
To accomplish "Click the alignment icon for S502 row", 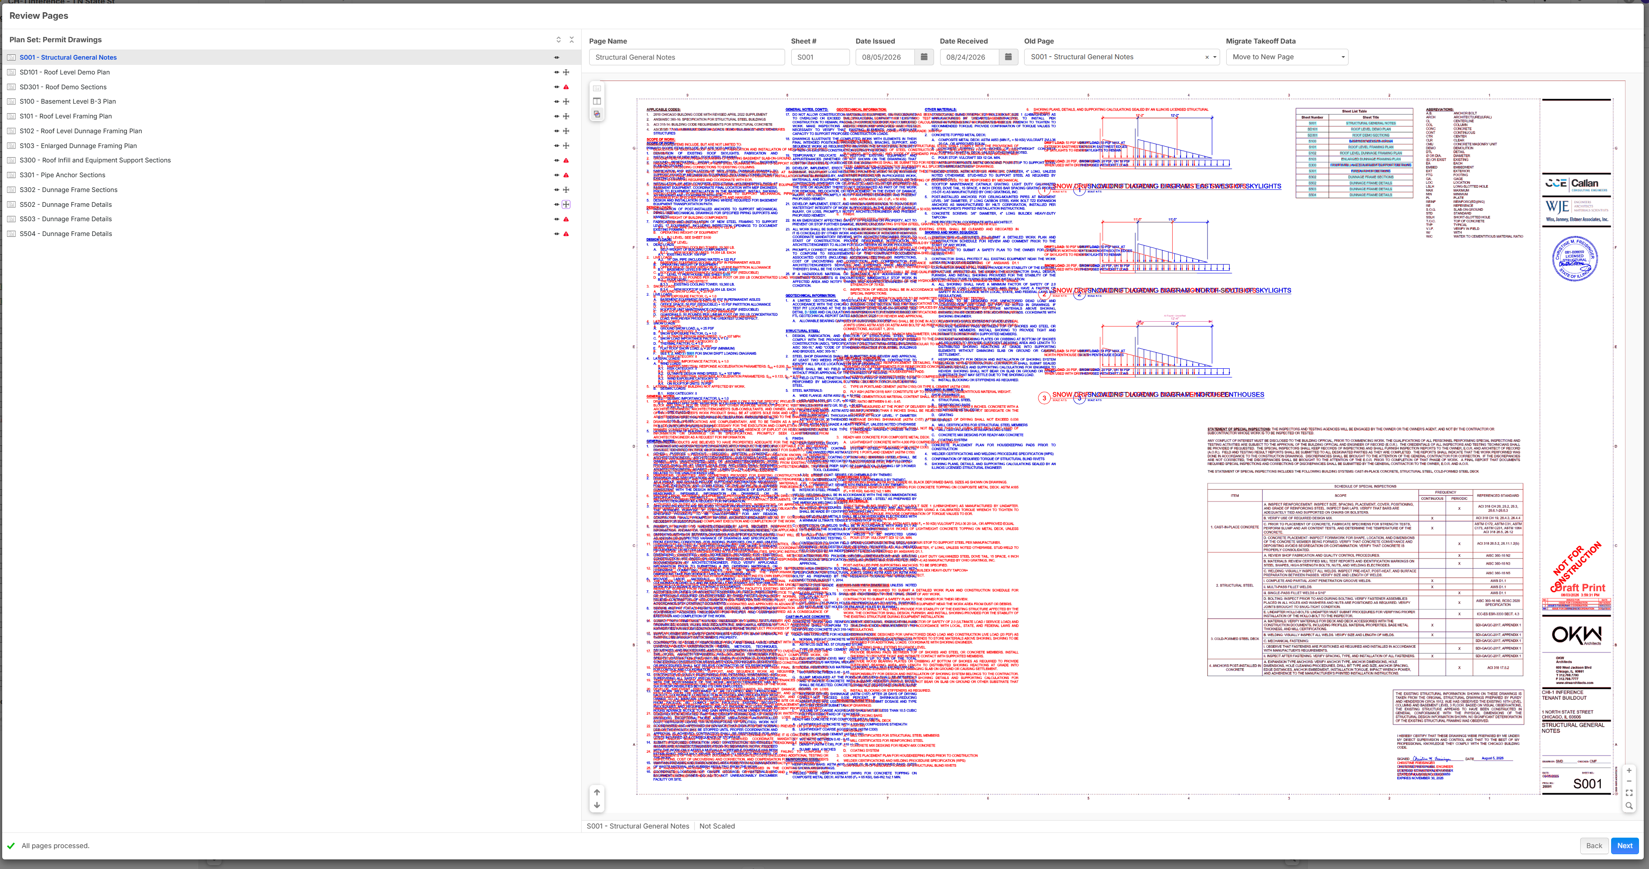I will point(566,205).
